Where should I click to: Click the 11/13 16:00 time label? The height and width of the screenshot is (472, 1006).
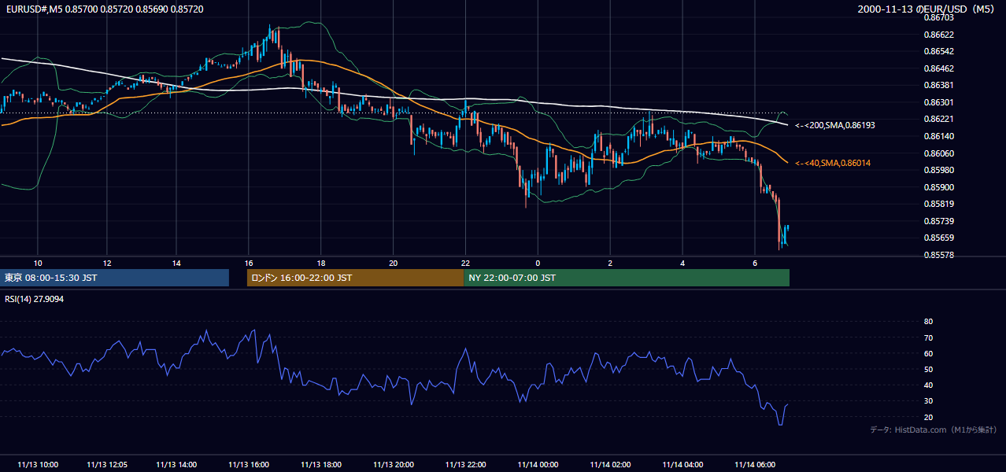(x=249, y=464)
